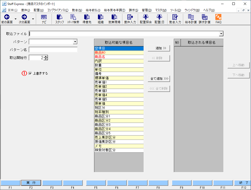This screenshot has height=190, width=251.
Task: Expand the 取込ファイル dropdown
Action: pyautogui.click(x=221, y=34)
